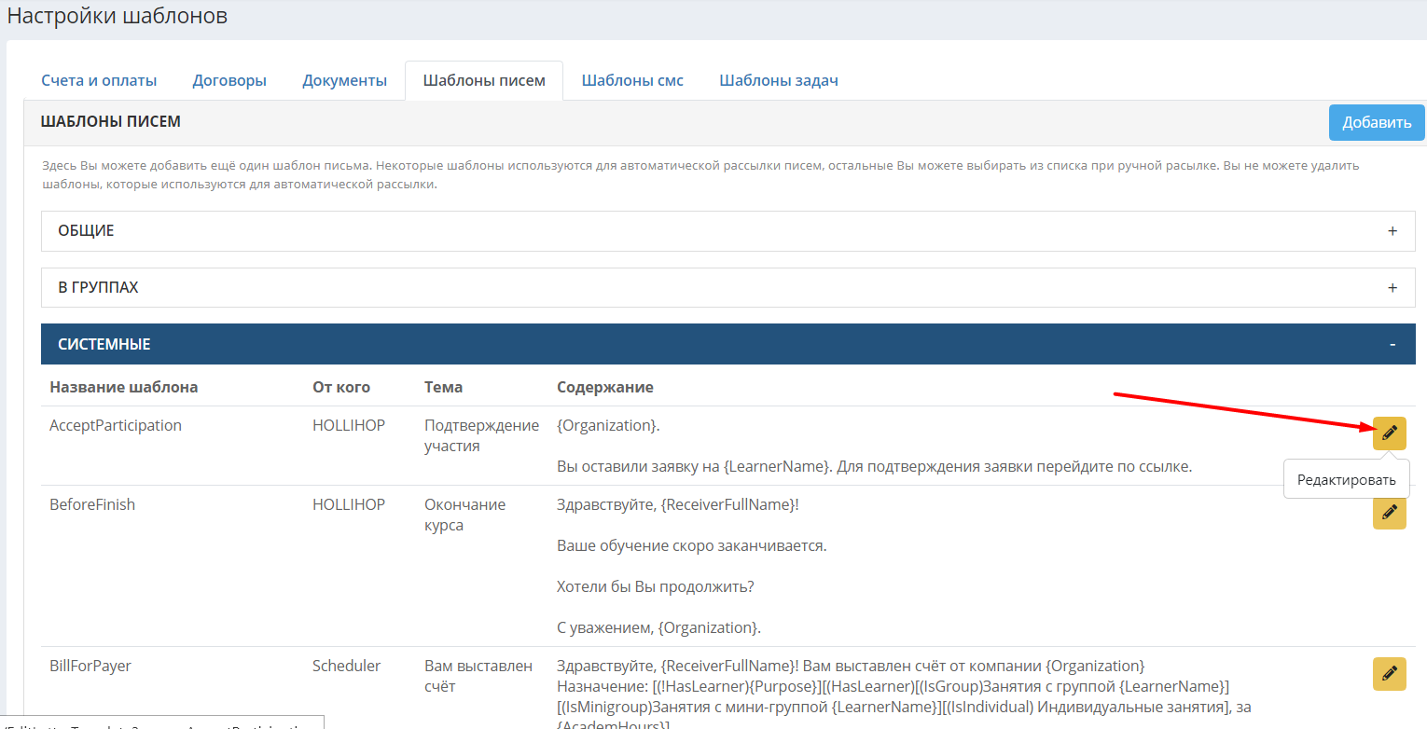Switch to the Счета и оплаты tab

[x=99, y=80]
